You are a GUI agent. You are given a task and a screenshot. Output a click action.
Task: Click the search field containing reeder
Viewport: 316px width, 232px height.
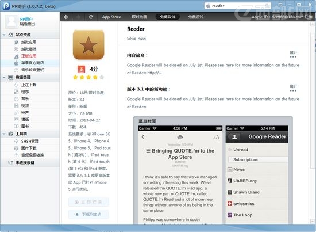click(x=238, y=6)
